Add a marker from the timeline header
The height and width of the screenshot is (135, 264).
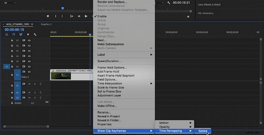pyautogui.click(x=28, y=34)
